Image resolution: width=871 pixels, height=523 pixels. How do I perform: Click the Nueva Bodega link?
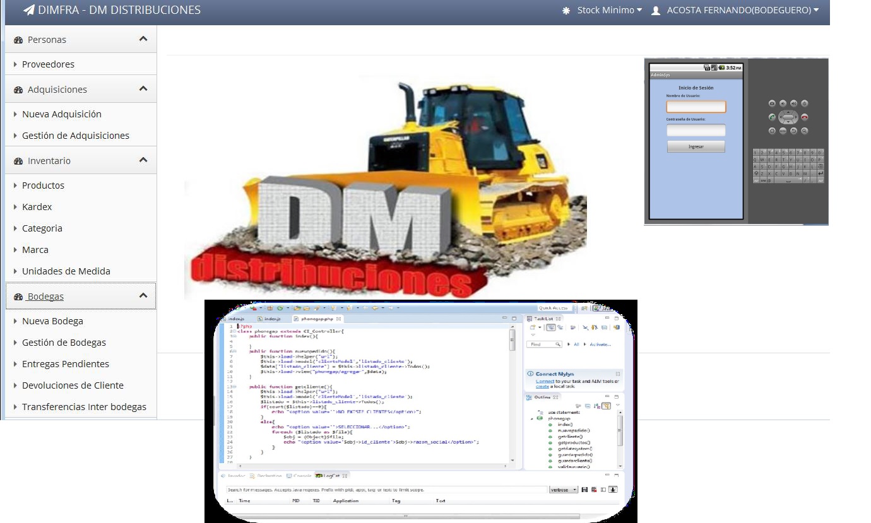pyautogui.click(x=52, y=321)
